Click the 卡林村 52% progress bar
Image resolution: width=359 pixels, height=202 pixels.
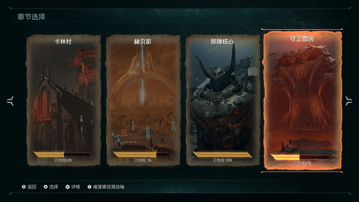63,155
